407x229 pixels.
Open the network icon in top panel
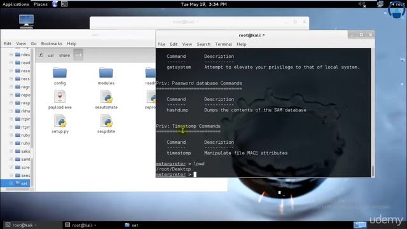[x=380, y=4]
